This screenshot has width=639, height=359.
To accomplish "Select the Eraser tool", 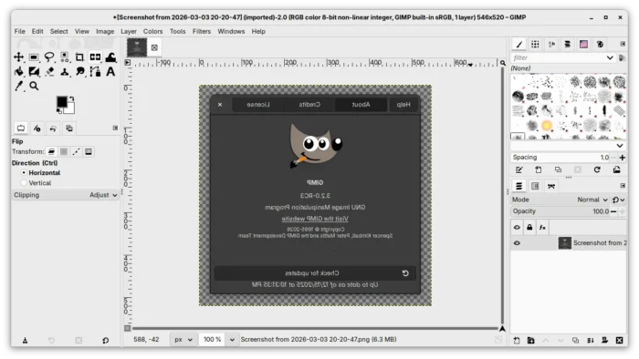I will click(49, 72).
